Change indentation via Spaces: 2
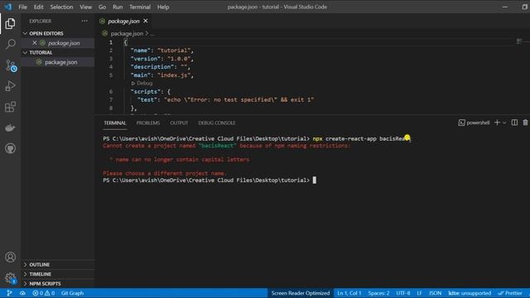Viewport: 530px width, 298px height. (x=378, y=293)
